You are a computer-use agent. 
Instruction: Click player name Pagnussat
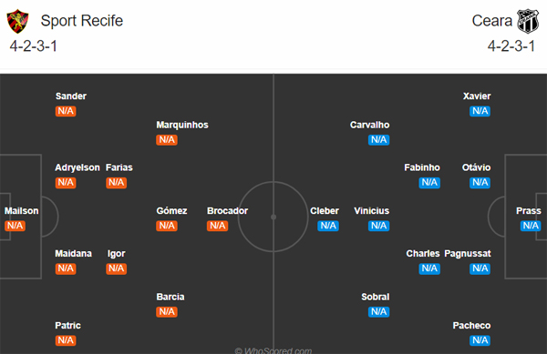(468, 254)
